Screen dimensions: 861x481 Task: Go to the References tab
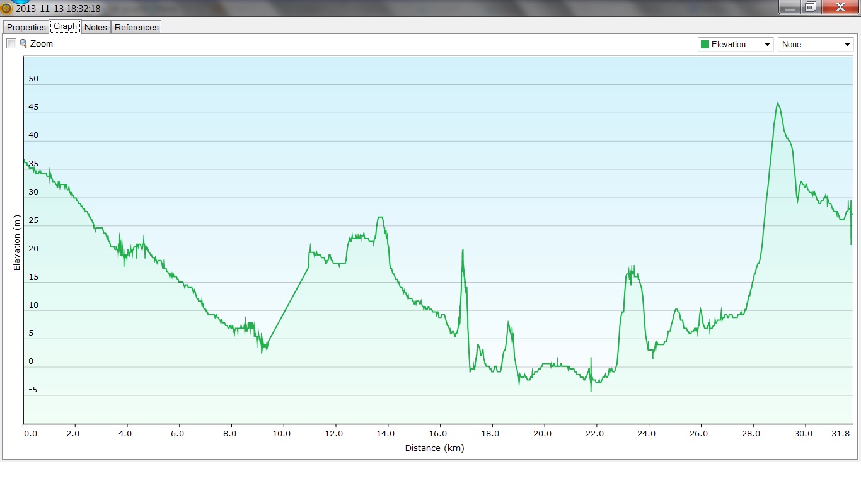click(x=137, y=27)
